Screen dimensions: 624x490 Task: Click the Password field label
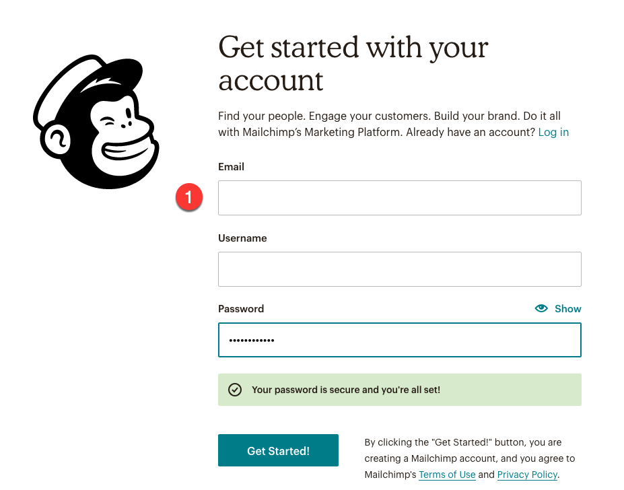tap(241, 309)
